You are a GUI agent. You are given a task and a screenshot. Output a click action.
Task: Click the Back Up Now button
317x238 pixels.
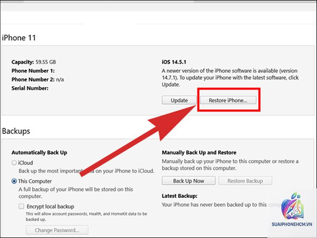(189, 181)
